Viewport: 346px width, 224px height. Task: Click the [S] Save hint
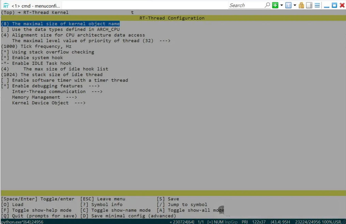coord(168,199)
